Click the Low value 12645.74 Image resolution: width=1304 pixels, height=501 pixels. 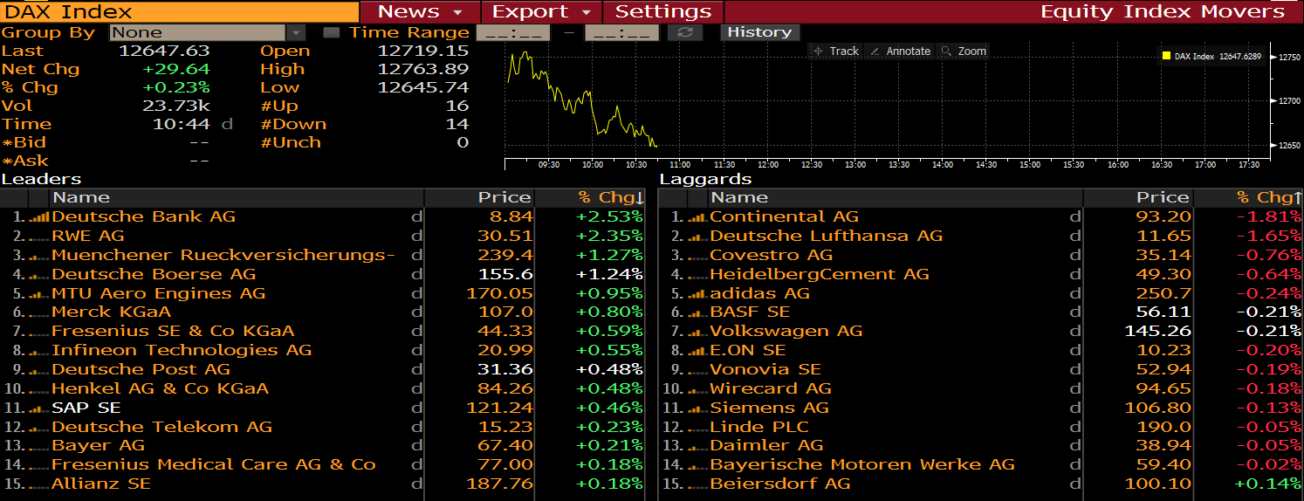click(x=422, y=87)
